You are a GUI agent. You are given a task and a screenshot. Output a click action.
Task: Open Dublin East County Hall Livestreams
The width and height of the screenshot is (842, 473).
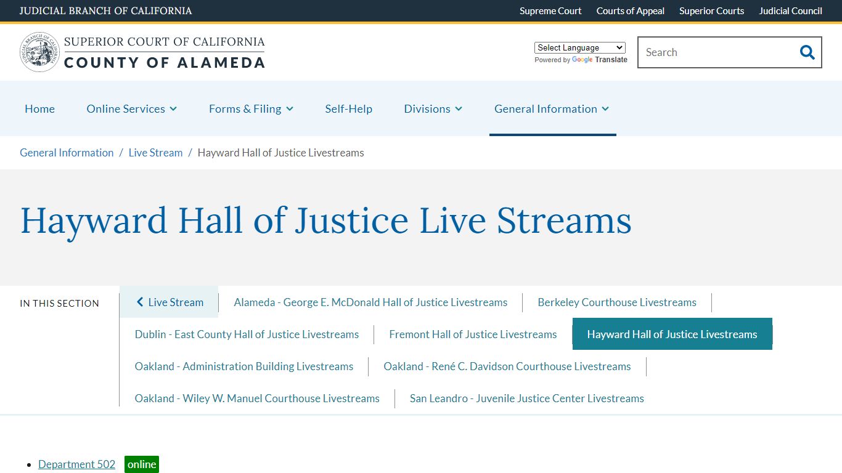click(247, 334)
